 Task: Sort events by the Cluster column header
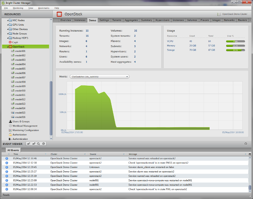[x=67, y=154]
